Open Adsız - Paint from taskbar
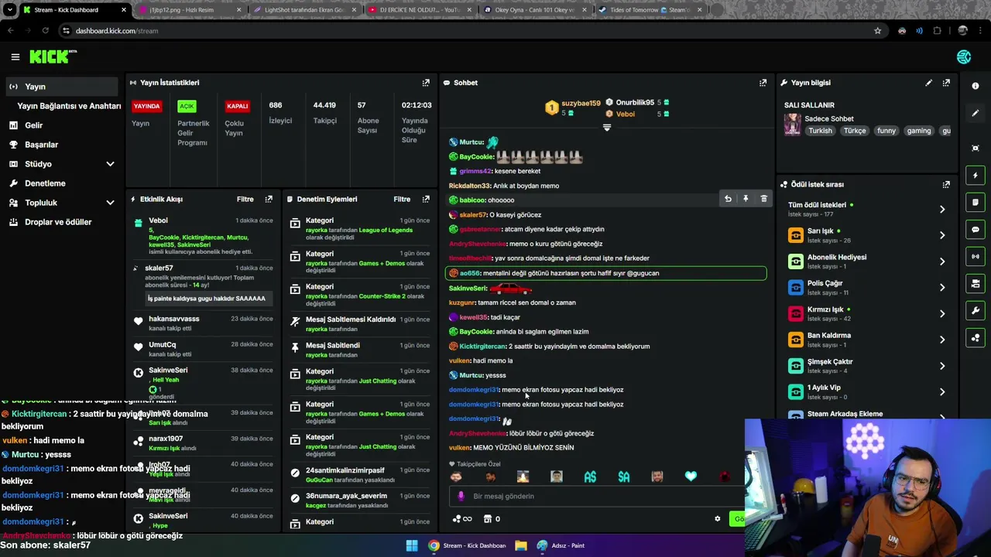 click(561, 545)
